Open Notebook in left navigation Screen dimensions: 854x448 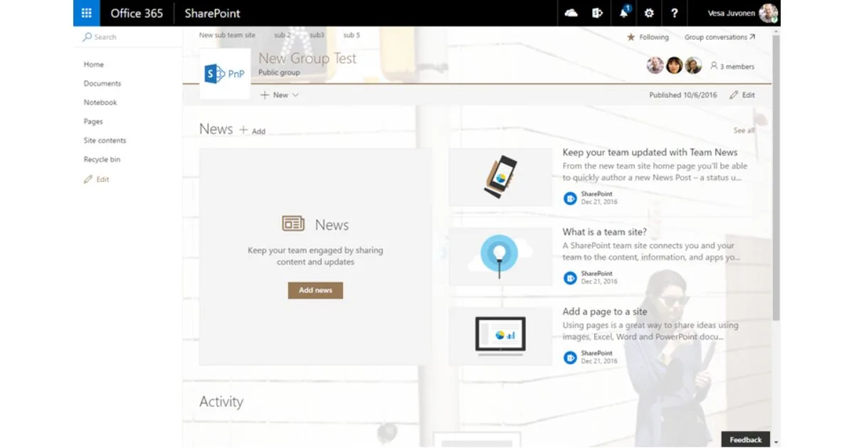(100, 102)
